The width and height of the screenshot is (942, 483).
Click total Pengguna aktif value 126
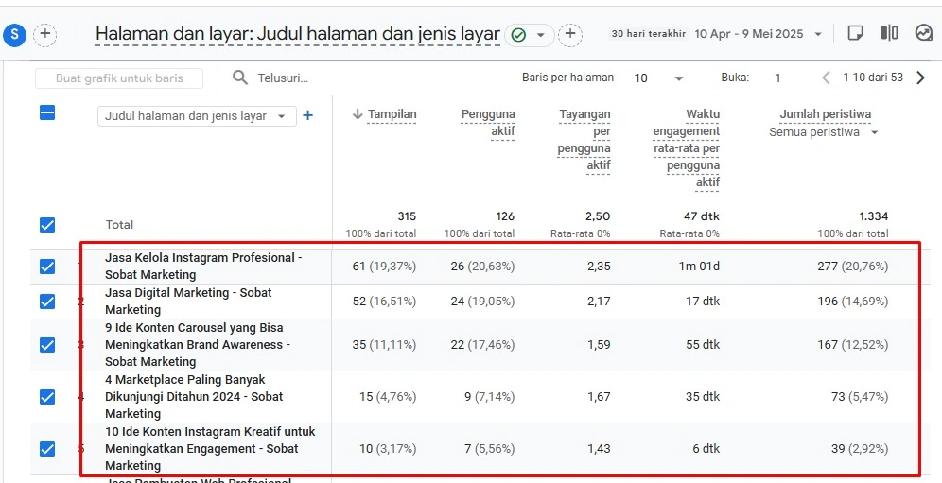[x=505, y=216]
